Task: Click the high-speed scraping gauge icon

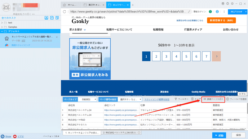Action: tap(7, 45)
